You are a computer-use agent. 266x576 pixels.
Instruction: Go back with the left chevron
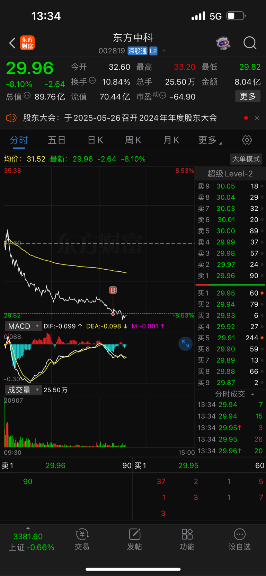pos(12,43)
